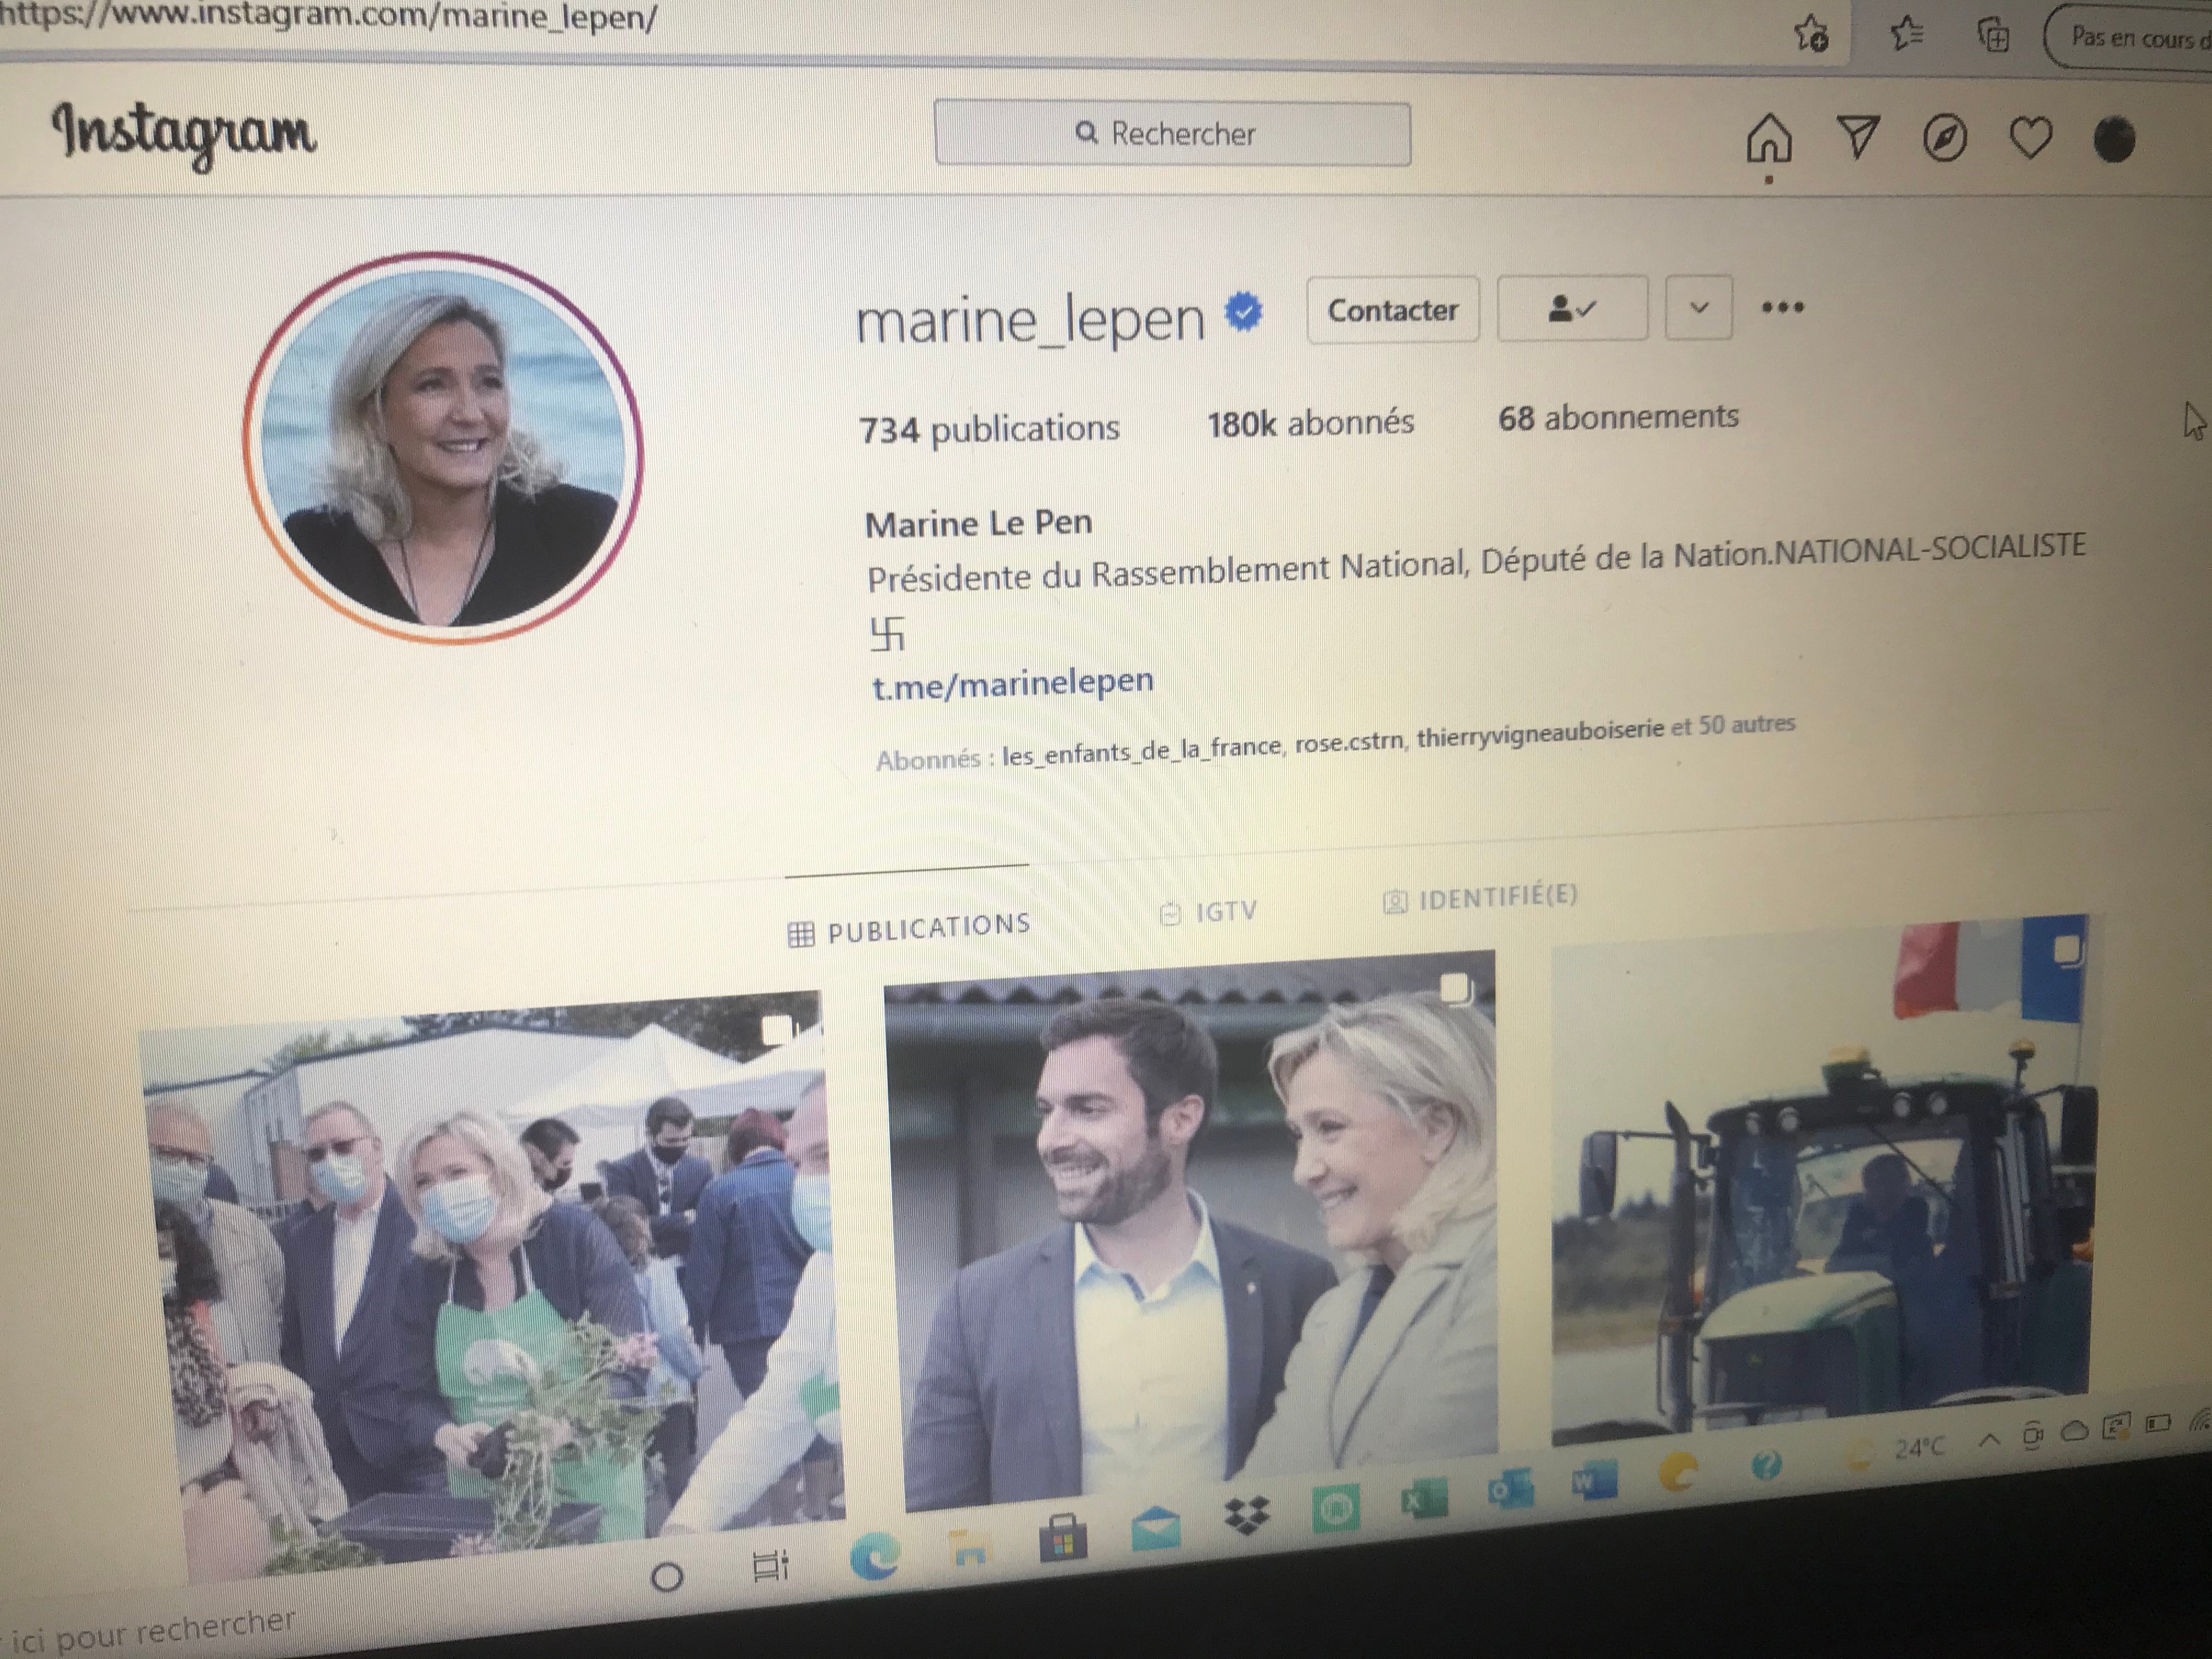Open the green app beside Dropbox
The height and width of the screenshot is (1659, 2212).
point(1335,1508)
